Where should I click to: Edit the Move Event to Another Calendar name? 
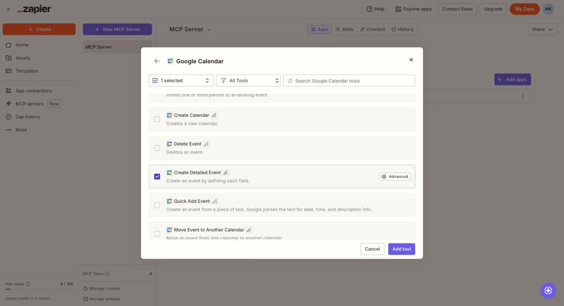click(249, 230)
